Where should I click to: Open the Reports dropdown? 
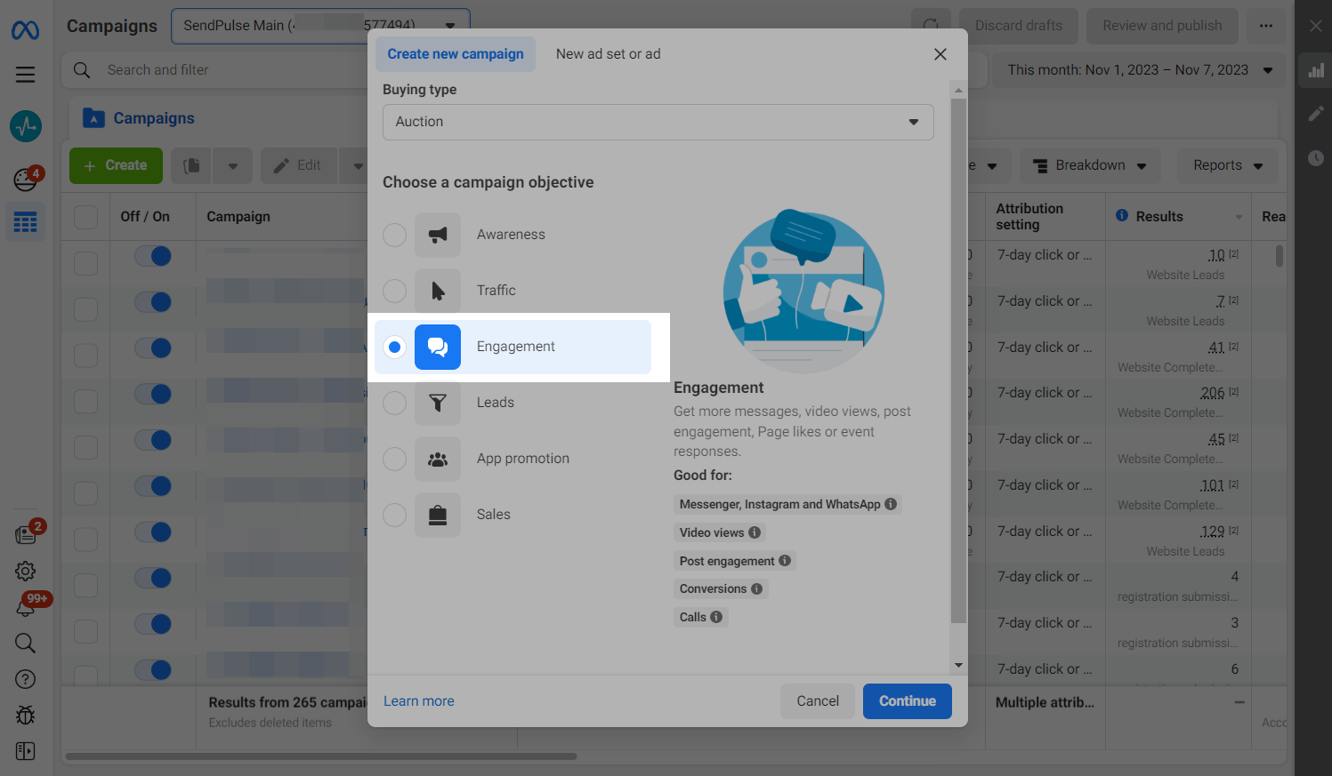click(x=1227, y=165)
